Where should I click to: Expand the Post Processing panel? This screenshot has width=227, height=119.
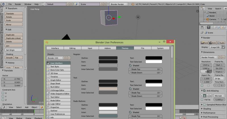(210, 117)
